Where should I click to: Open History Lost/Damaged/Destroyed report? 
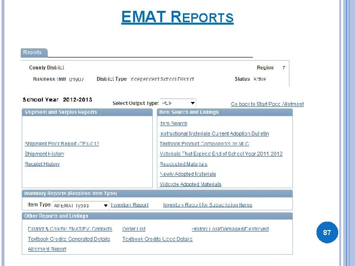click(230, 229)
